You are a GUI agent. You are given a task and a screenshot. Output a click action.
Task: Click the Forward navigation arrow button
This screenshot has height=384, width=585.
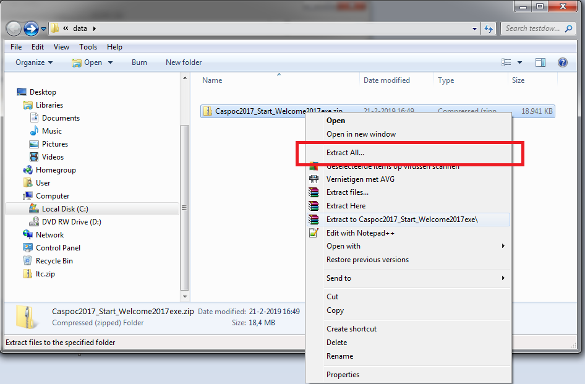pyautogui.click(x=31, y=28)
